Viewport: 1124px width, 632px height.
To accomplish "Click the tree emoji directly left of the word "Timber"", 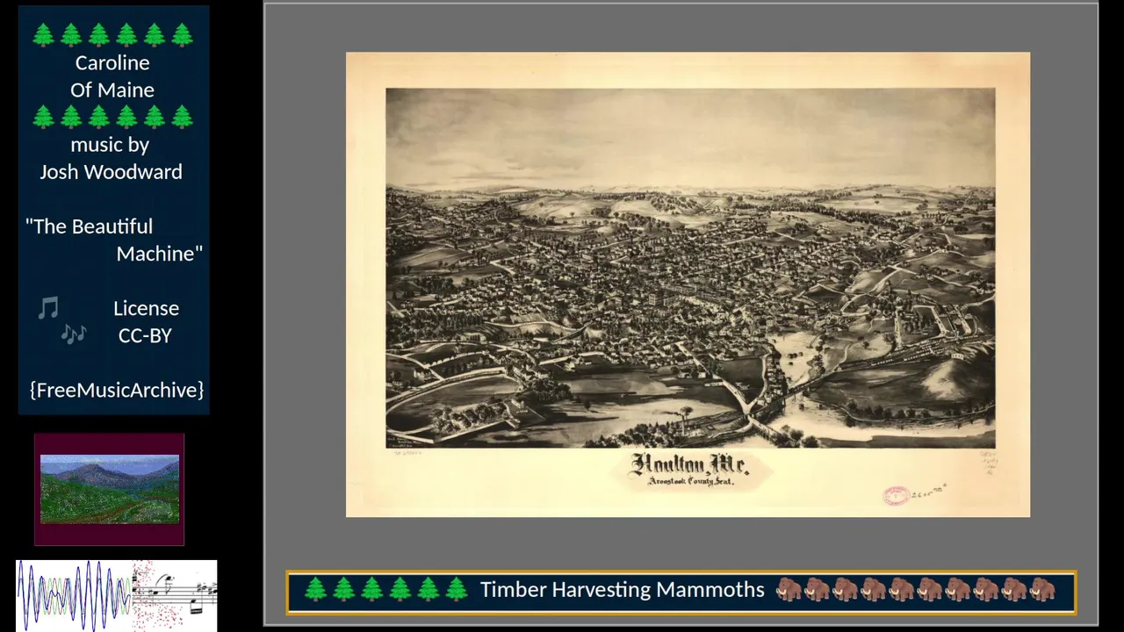I will click(456, 590).
